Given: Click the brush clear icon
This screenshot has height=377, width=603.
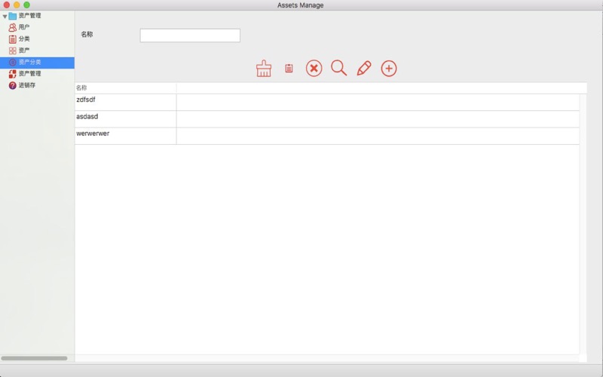Looking at the screenshot, I should (x=264, y=69).
